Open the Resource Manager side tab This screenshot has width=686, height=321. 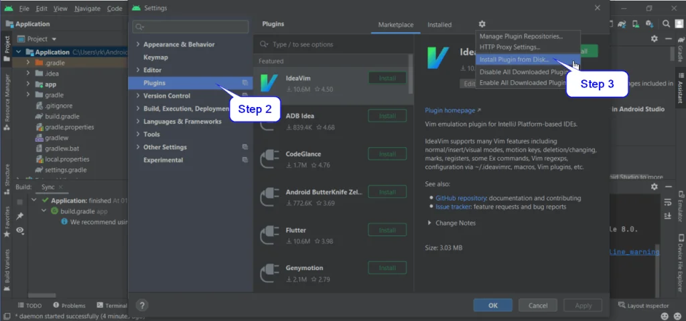pyautogui.click(x=7, y=102)
